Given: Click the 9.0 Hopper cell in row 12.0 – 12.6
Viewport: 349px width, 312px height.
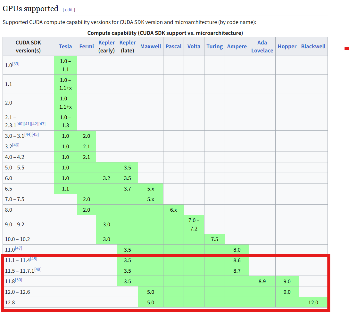Looking at the screenshot, I should coord(287,292).
